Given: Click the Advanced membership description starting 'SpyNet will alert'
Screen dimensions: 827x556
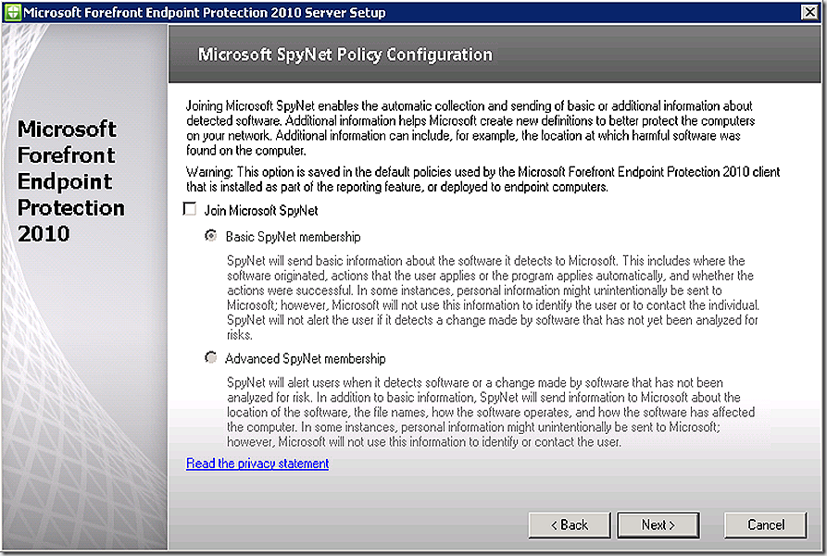Looking at the screenshot, I should [491, 412].
